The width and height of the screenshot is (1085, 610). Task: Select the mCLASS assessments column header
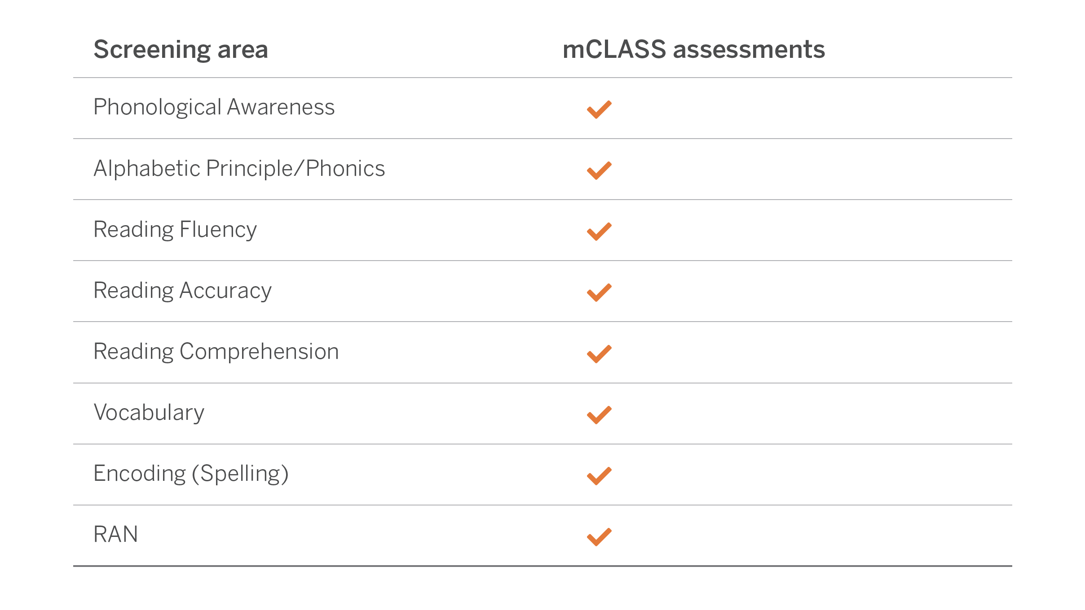pyautogui.click(x=693, y=49)
